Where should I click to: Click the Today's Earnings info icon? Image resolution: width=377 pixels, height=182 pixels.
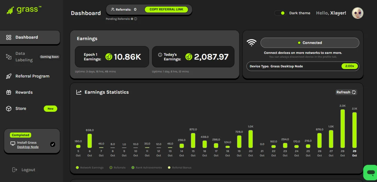click(160, 55)
